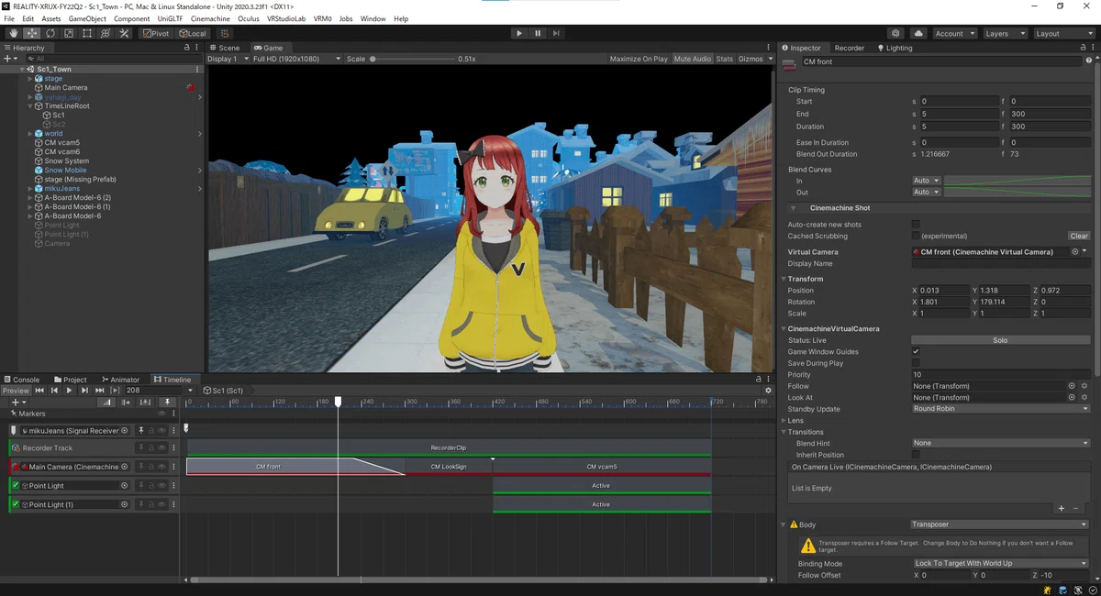Viewport: 1101px width, 596px height.
Task: Enable the Save During Play checkbox
Action: coord(916,363)
